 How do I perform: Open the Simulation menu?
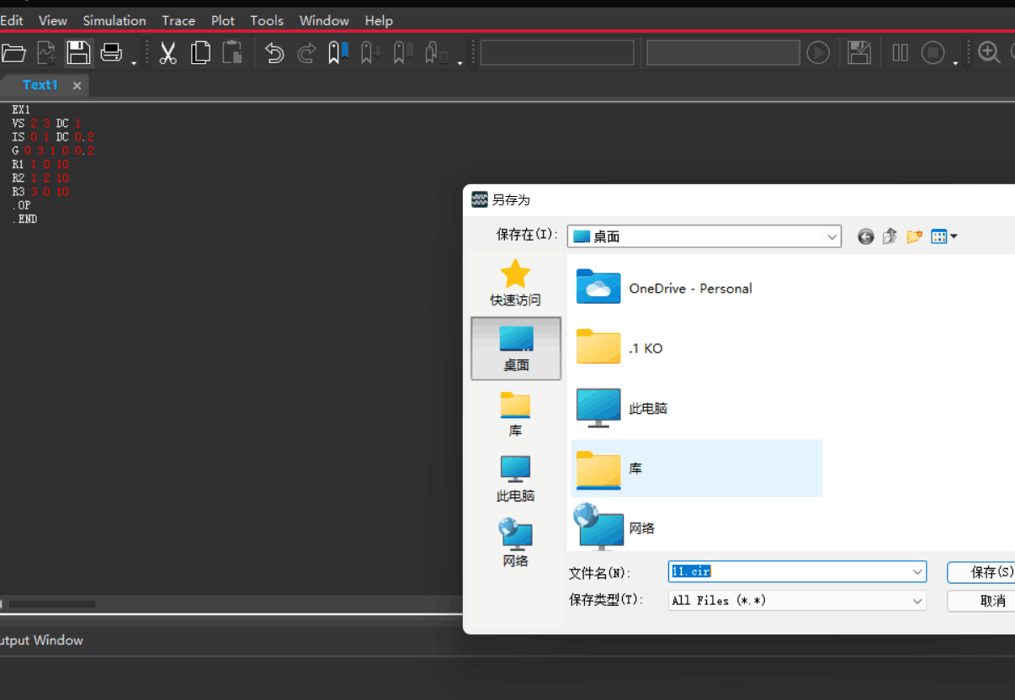click(x=114, y=20)
